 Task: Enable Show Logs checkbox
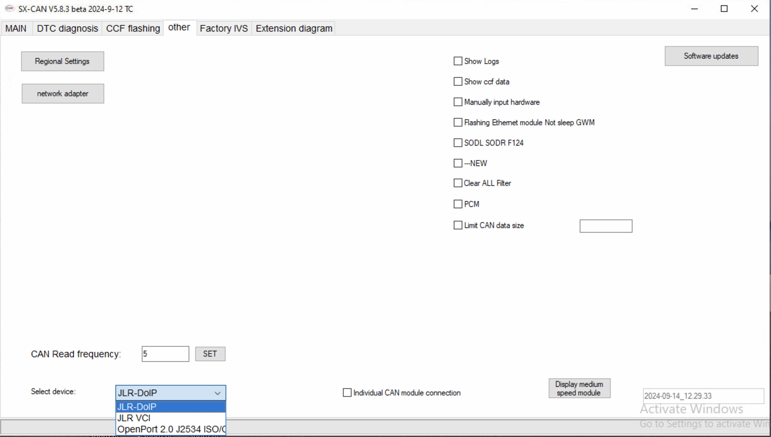(x=457, y=61)
